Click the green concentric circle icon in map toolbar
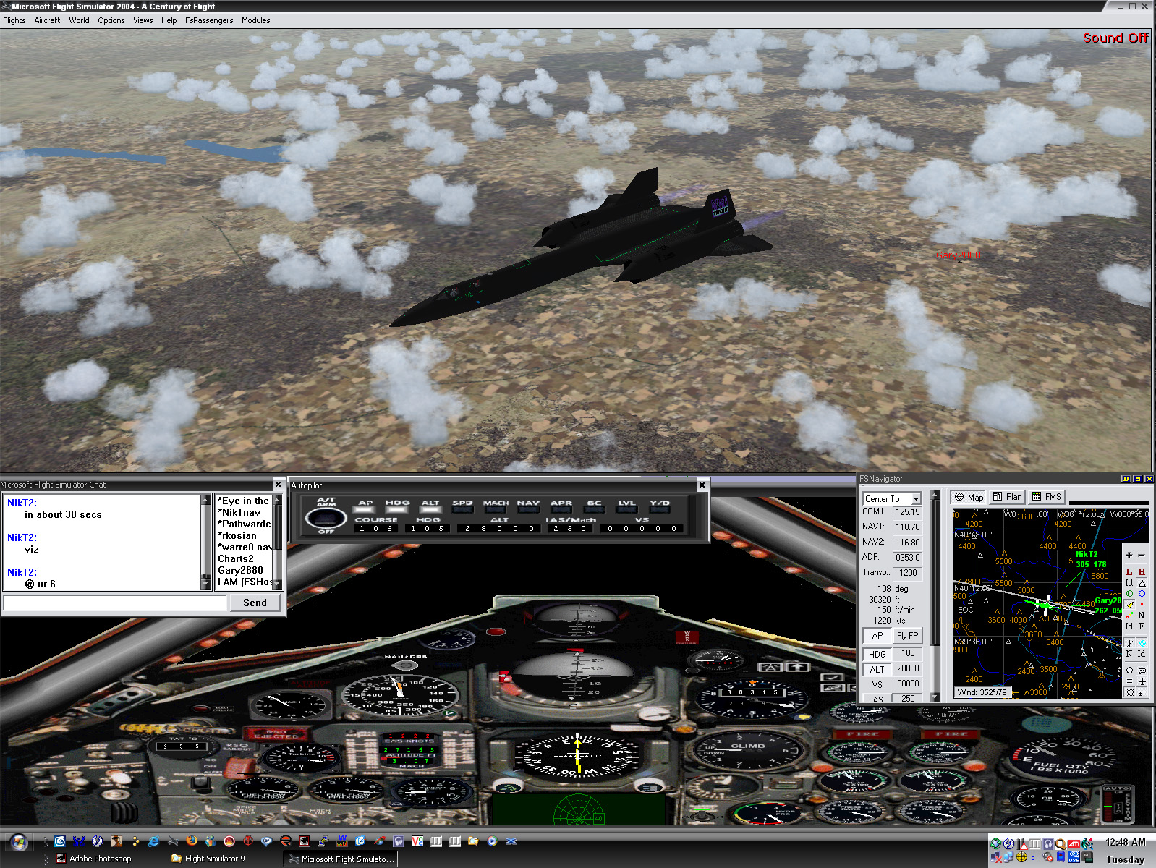Screen dimensions: 1156x868 (1129, 594)
